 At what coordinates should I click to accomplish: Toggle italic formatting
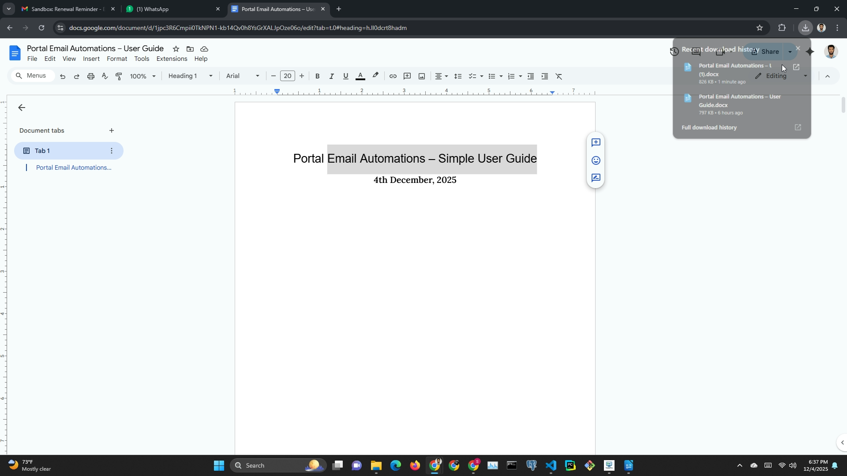(331, 76)
